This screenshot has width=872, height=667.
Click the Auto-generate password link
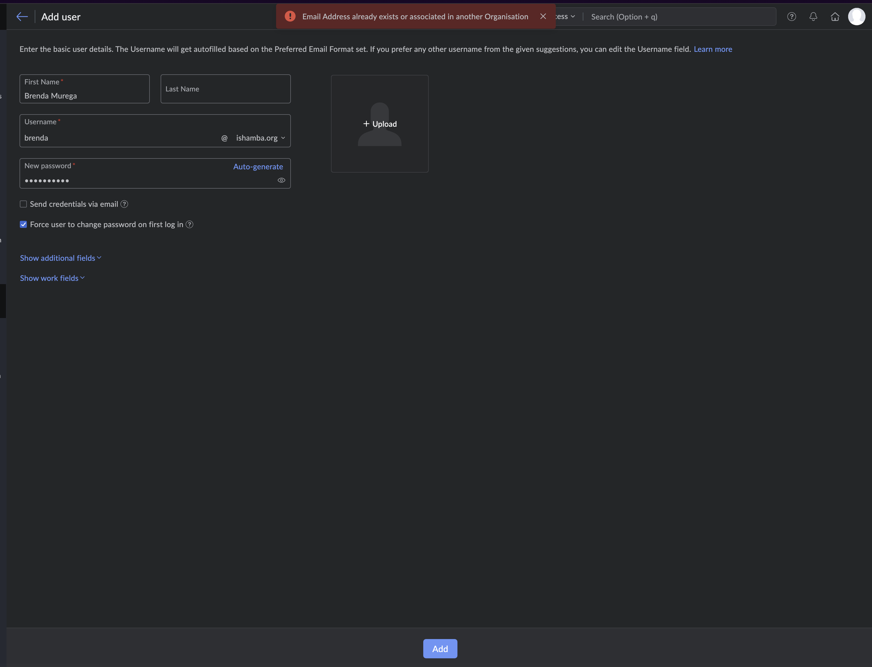[258, 167]
